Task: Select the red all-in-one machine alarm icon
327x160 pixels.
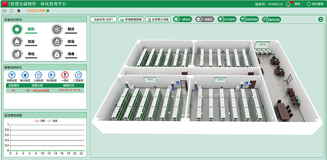Action: coord(65,75)
